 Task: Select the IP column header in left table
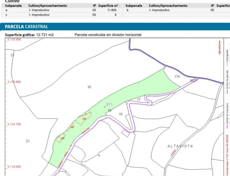click(x=94, y=6)
